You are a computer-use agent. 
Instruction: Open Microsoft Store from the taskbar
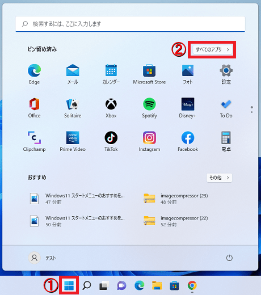coord(174,285)
